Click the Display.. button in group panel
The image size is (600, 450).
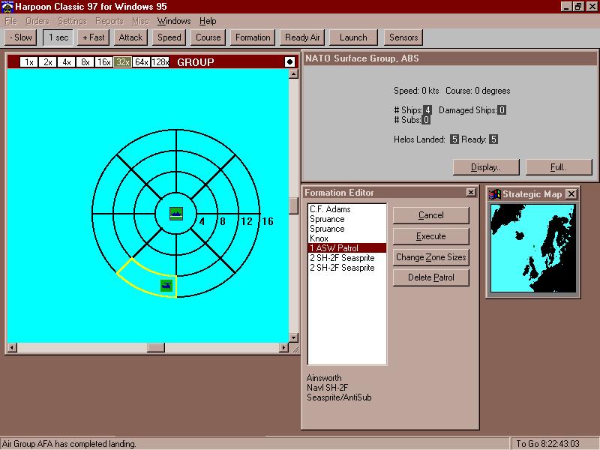click(486, 167)
